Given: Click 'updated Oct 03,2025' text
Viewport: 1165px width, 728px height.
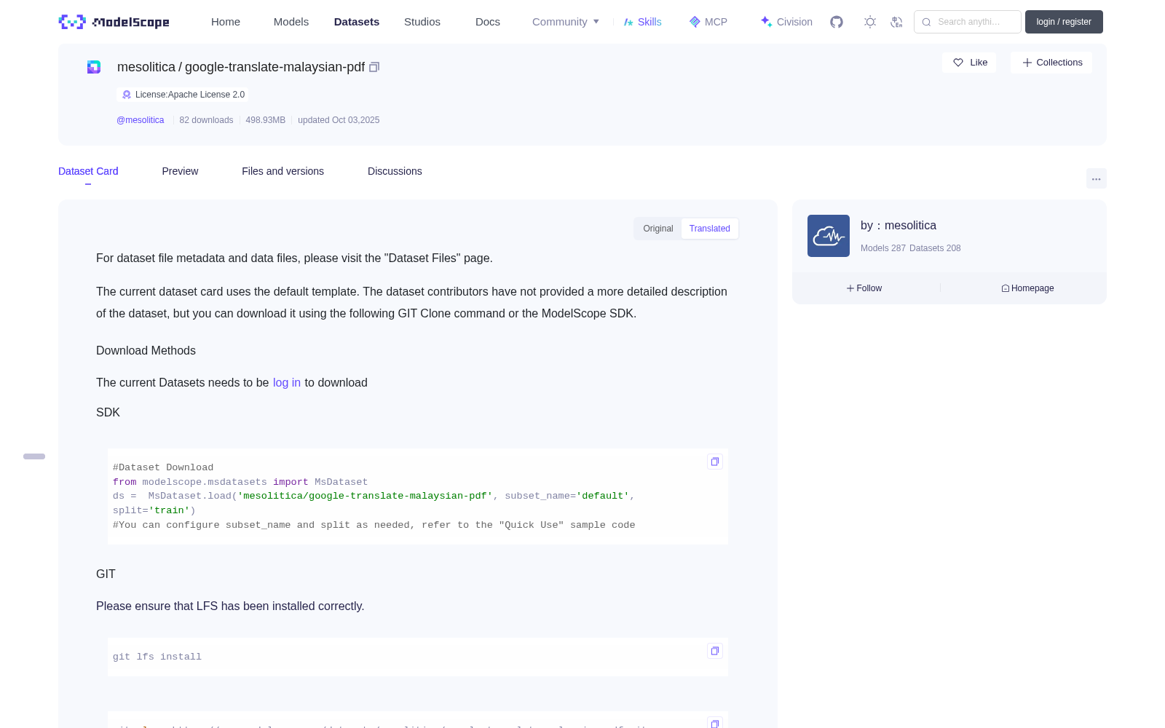Looking at the screenshot, I should (x=339, y=120).
